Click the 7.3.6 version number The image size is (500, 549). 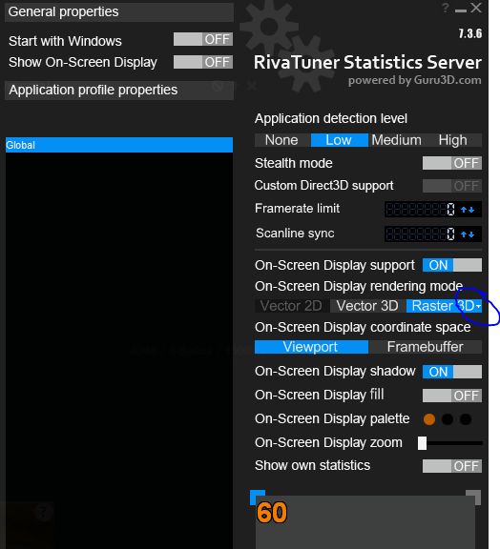[x=470, y=33]
